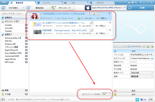Click the wrench tools icon in title bar

tap(136, 3)
